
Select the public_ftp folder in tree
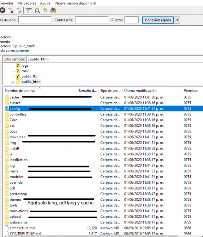click(x=29, y=76)
